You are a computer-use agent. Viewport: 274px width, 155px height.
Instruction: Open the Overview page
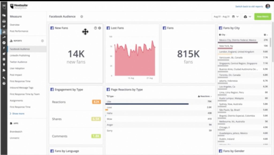15,25
